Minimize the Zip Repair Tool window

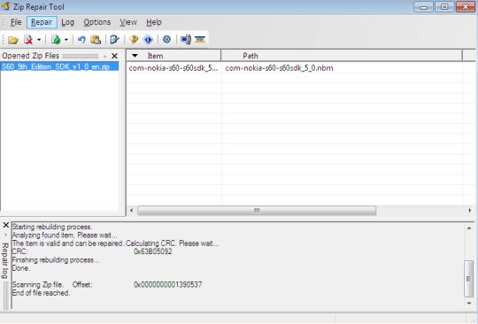click(x=423, y=7)
